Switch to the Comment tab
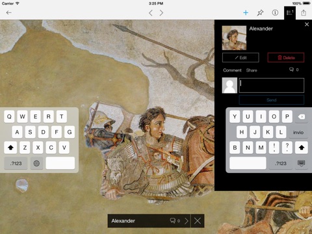 tap(232, 70)
